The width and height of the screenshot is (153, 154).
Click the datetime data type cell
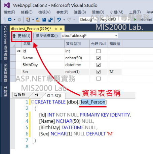pos(77,65)
